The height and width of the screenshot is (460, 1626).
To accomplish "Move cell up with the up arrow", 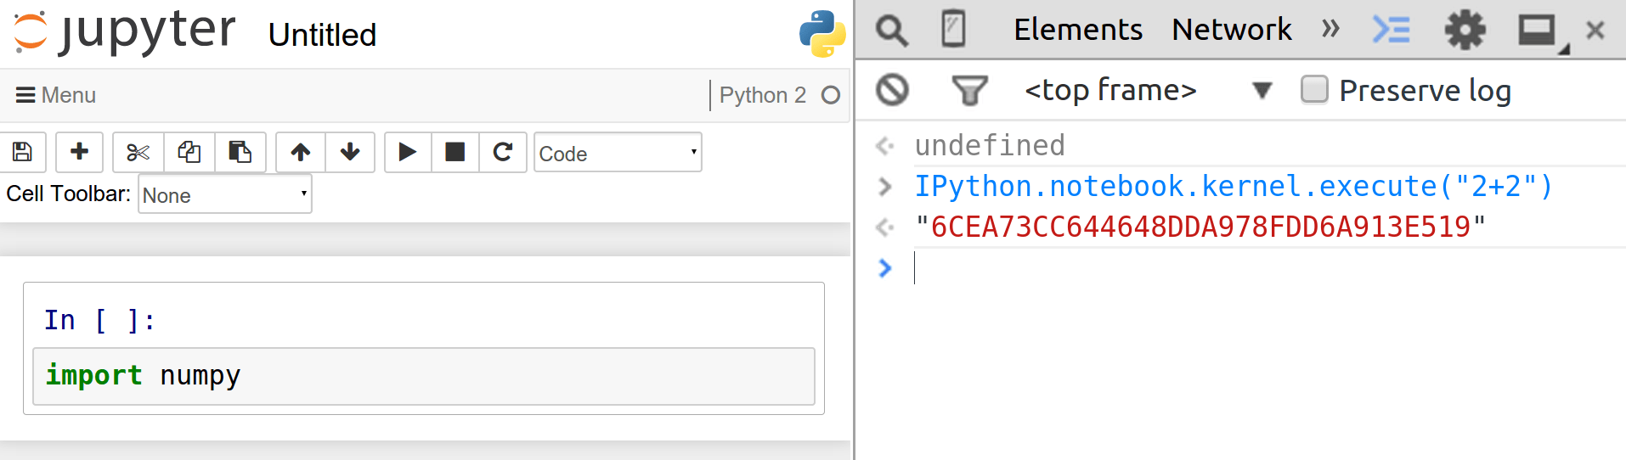I will (x=301, y=153).
